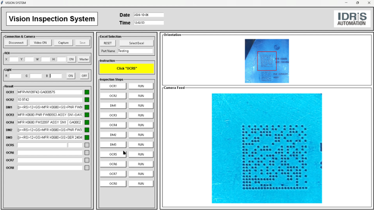The image size is (374, 210).
Task: Run the OCR8 inspection step
Action: pos(141,184)
